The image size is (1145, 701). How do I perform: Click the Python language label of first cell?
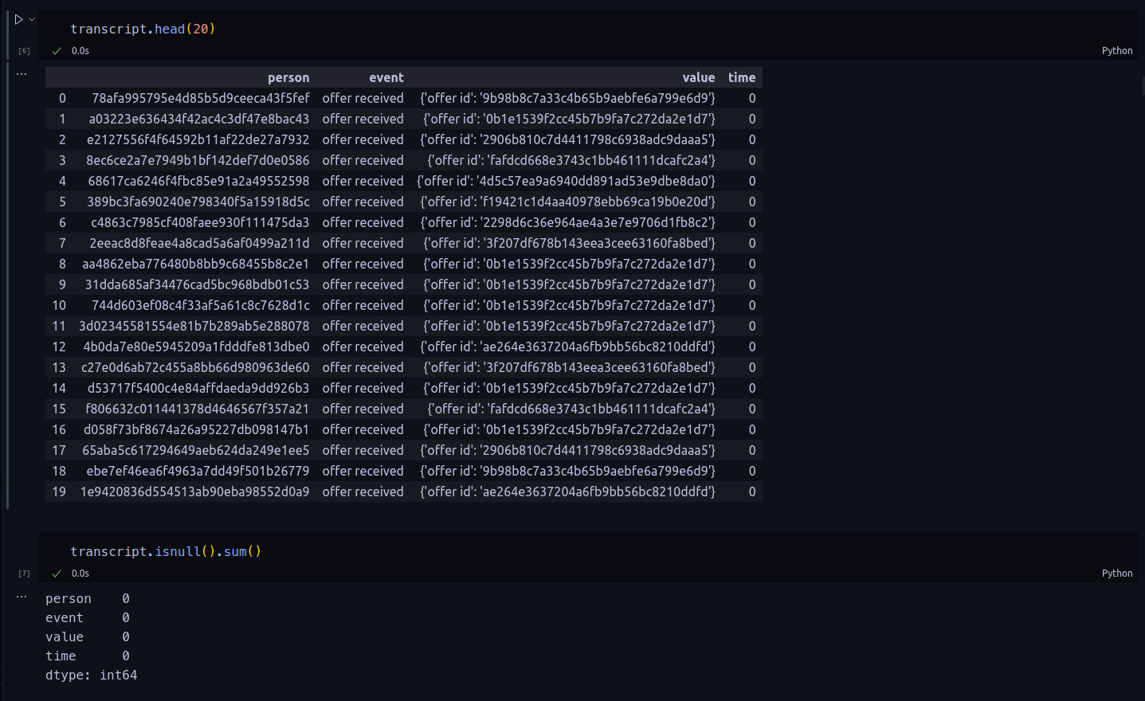[x=1116, y=50]
